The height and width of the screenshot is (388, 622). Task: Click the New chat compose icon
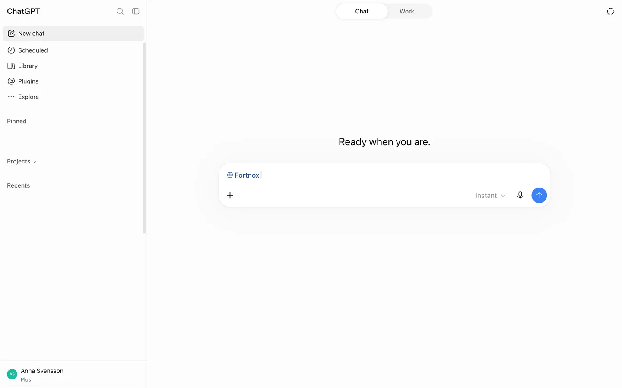[11, 33]
